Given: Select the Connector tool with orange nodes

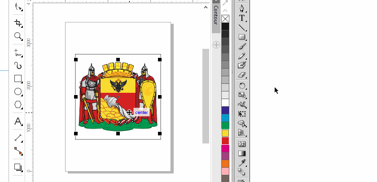Looking at the screenshot, I should [x=18, y=151].
